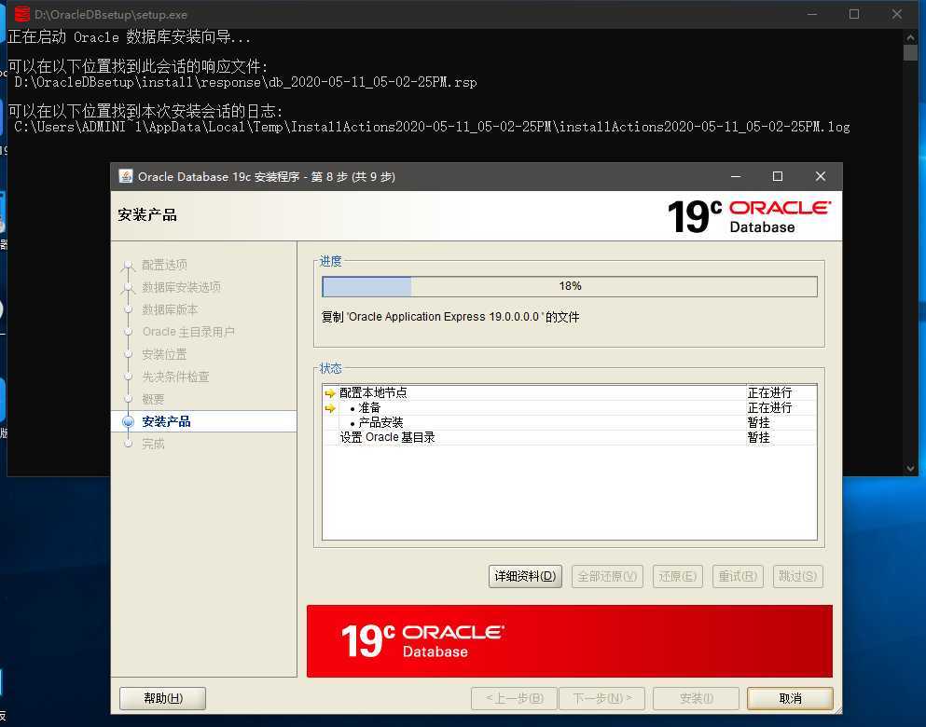Click the console scrollbar up arrow
Image resolution: width=926 pixels, height=727 pixels.
click(x=910, y=37)
